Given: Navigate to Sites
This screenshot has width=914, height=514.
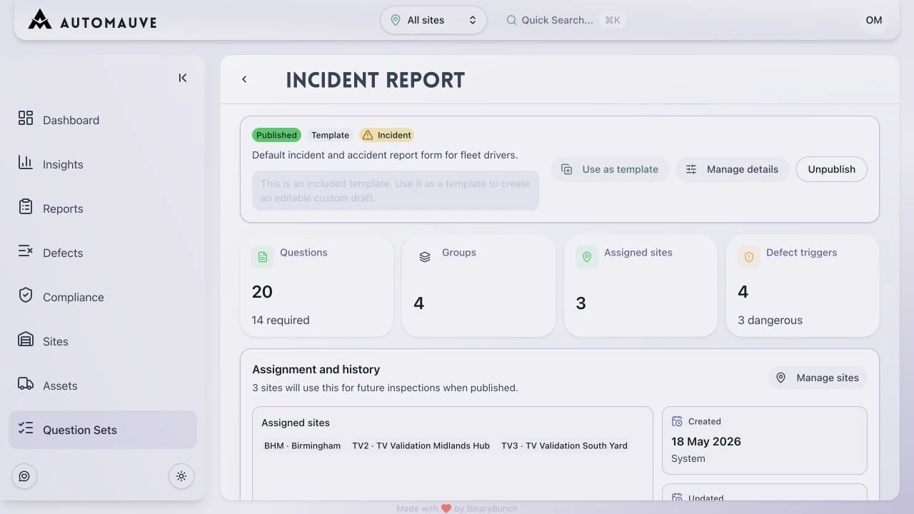Looking at the screenshot, I should click(103, 341).
